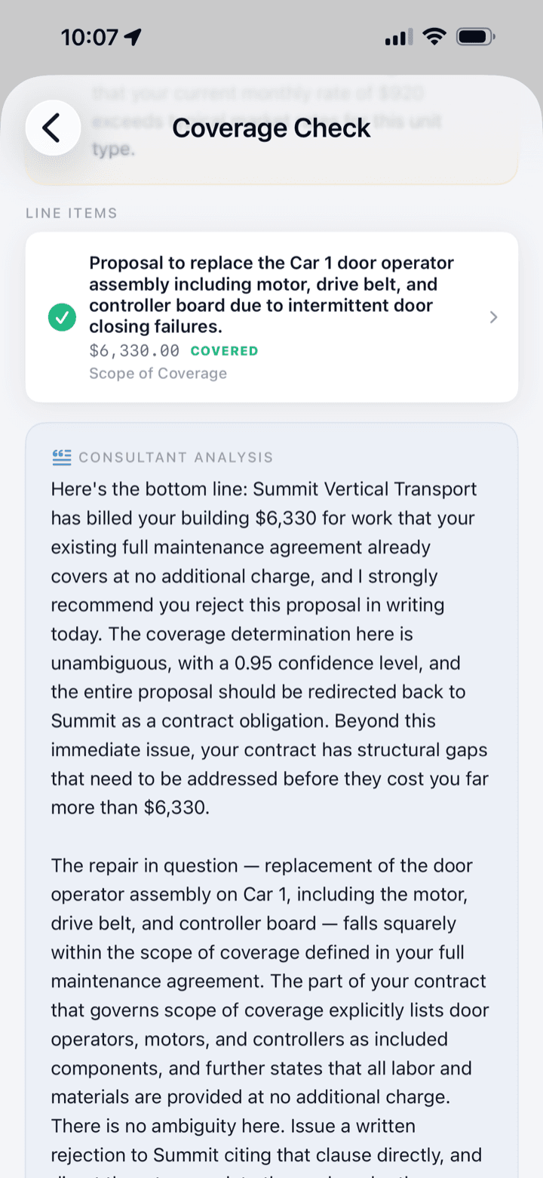Screen dimensions: 543x1178
Task: Open the Car 1 door operator proposal item
Action: (x=271, y=317)
